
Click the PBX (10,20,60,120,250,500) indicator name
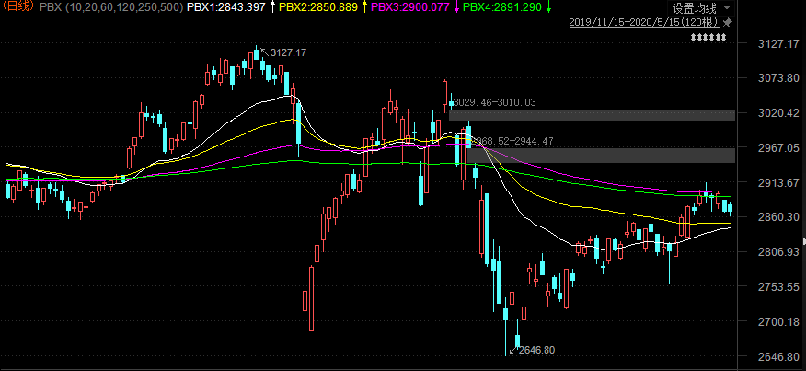[x=111, y=7]
